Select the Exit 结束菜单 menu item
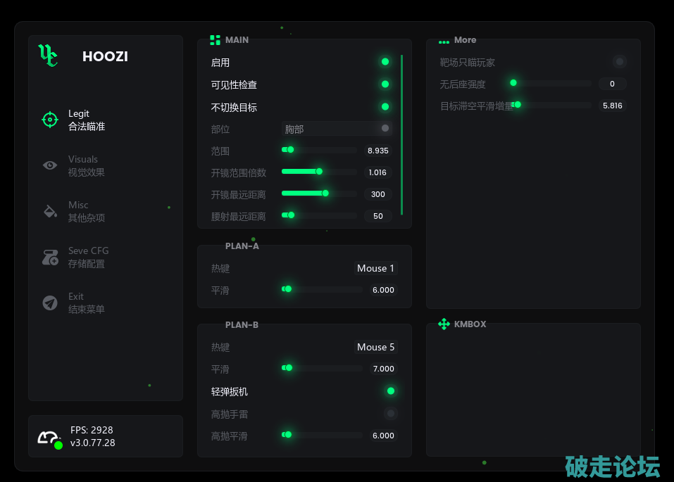The image size is (674, 482). pyautogui.click(x=86, y=303)
